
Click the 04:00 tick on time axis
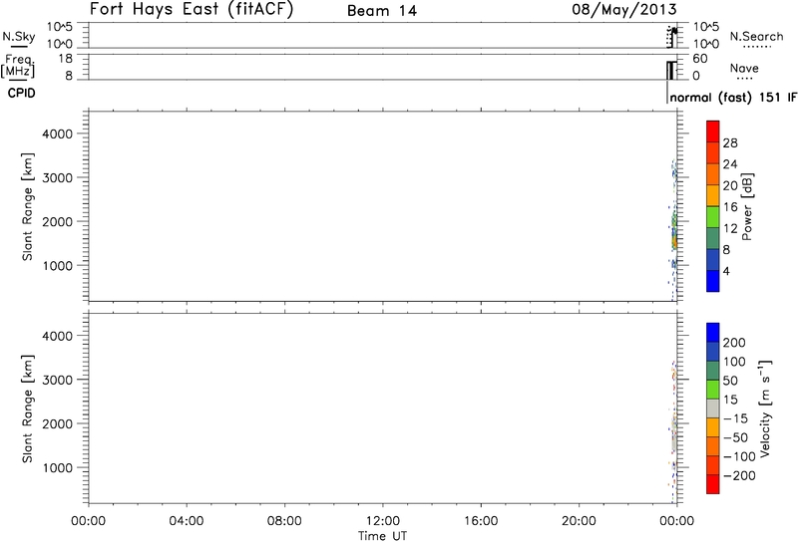[187, 520]
